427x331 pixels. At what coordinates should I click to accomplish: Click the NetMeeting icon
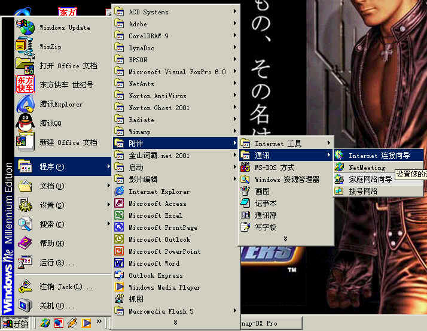[x=339, y=167]
